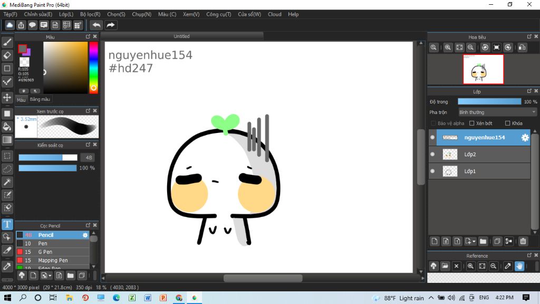Image resolution: width=540 pixels, height=304 pixels.
Task: Open the Chỉnh sửa(E) menu
Action: [x=38, y=14]
